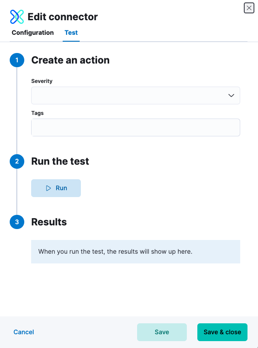This screenshot has height=348, width=258.
Task: Select step 3 circle badge
Action: (17, 222)
